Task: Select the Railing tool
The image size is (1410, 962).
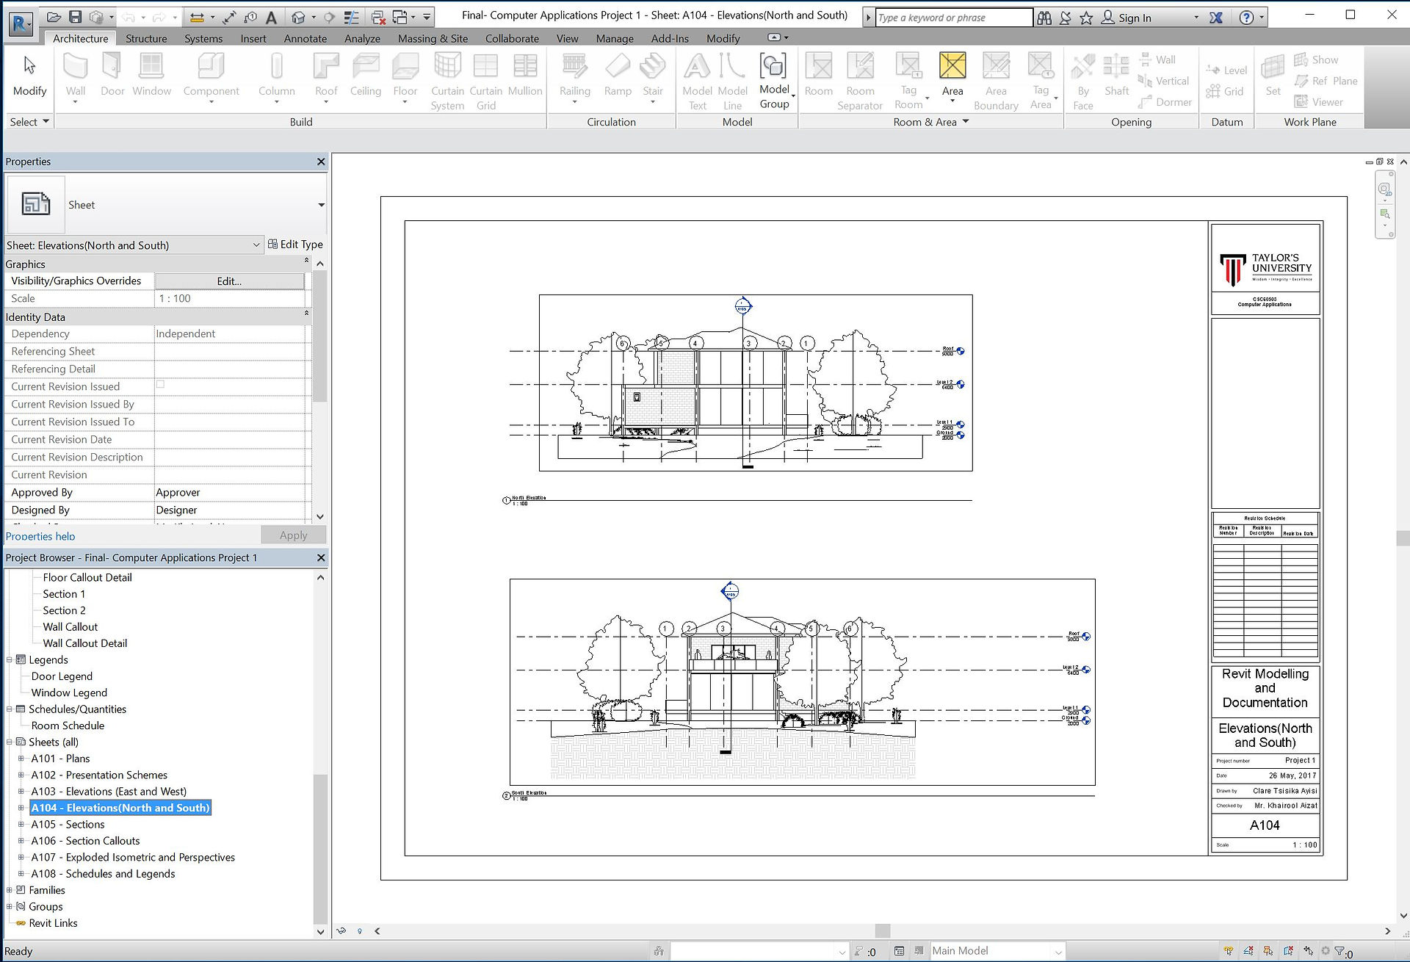Action: tap(574, 76)
